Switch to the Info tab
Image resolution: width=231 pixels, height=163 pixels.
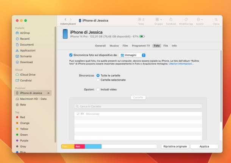[174, 46]
